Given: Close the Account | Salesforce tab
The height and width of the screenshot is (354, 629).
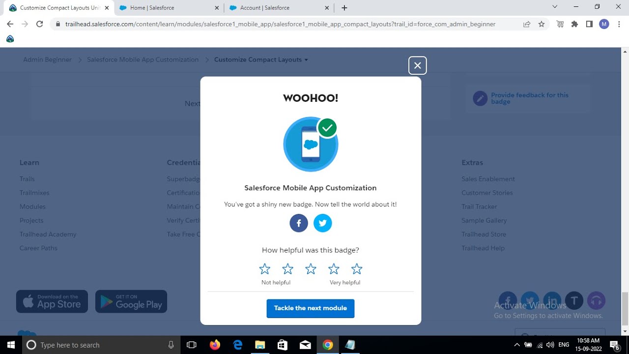Looking at the screenshot, I should click(x=327, y=8).
